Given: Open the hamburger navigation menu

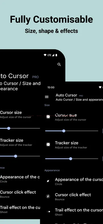Looking at the screenshot, I should [47, 97].
